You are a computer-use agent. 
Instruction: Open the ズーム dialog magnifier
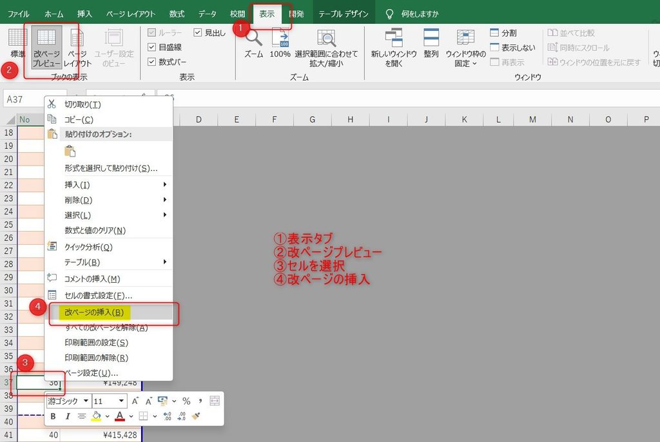pyautogui.click(x=254, y=43)
